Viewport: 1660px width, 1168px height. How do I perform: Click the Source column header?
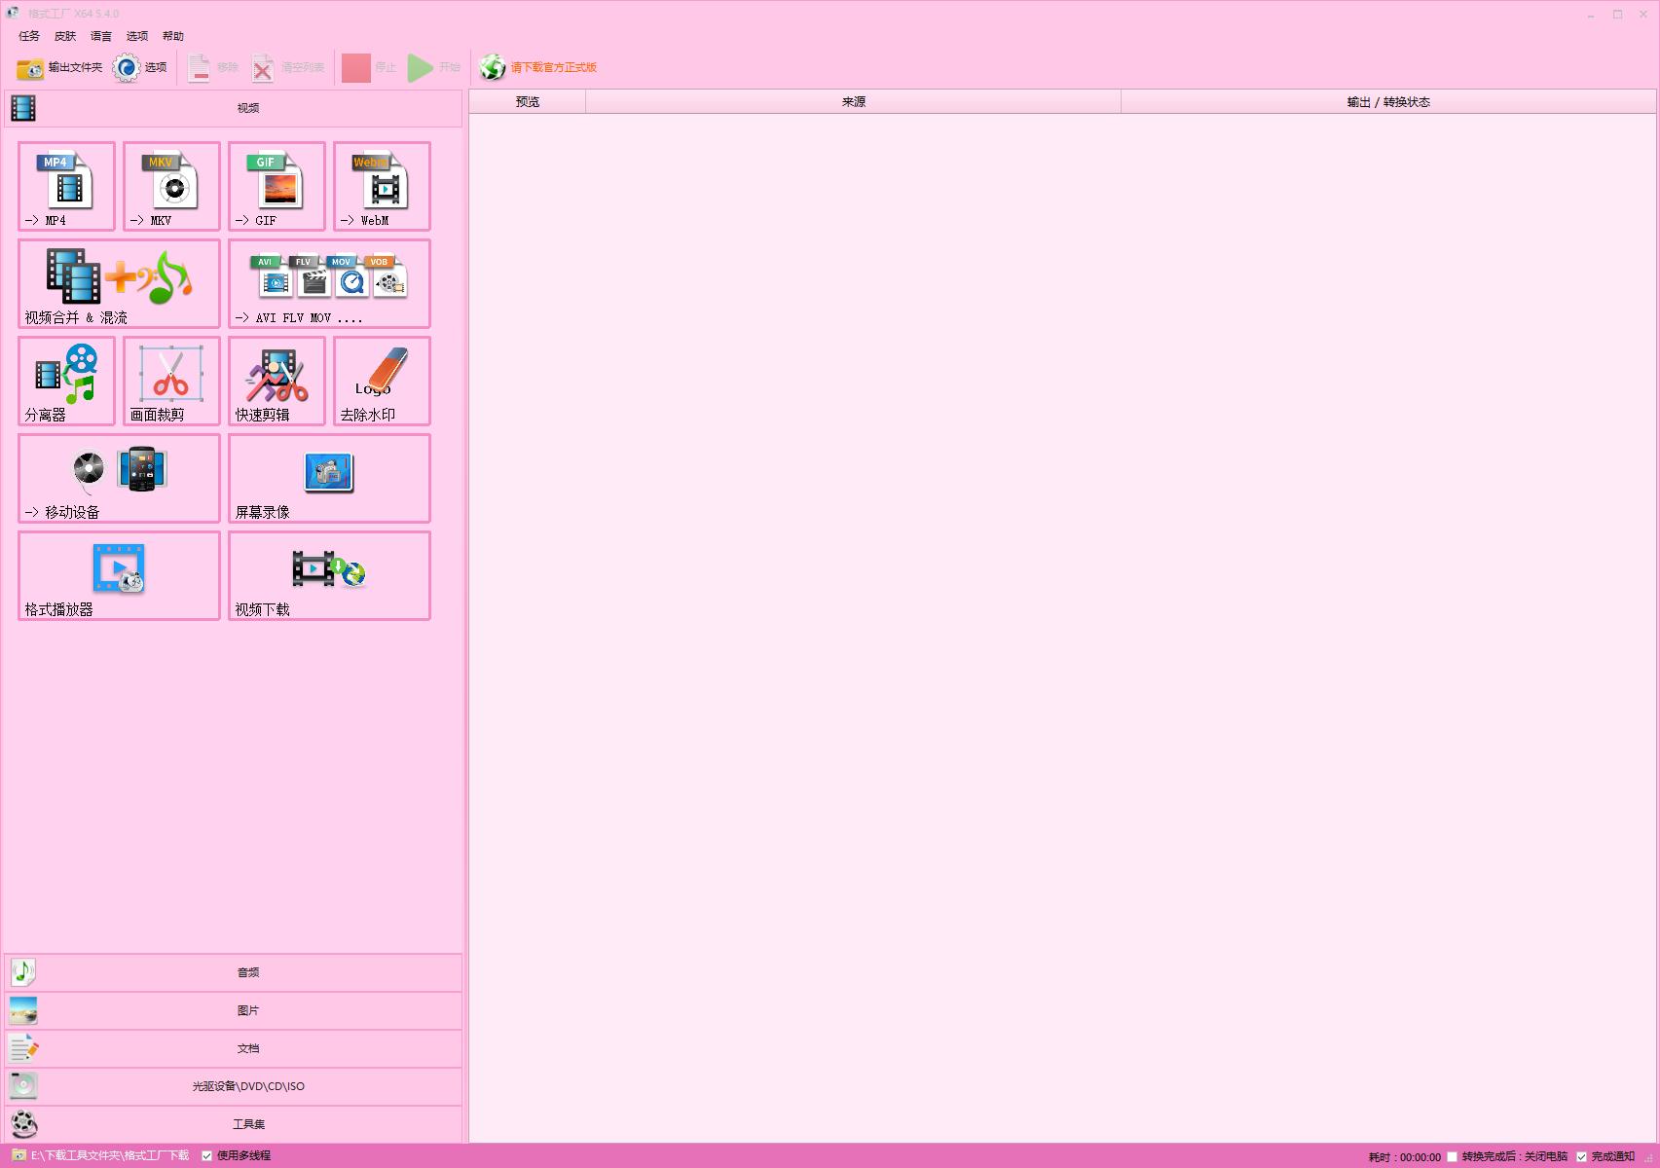pyautogui.click(x=853, y=101)
